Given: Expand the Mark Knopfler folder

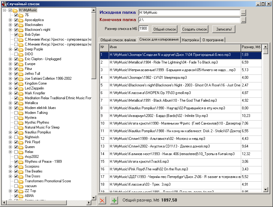Looking at the screenshot, I should [10, 93].
